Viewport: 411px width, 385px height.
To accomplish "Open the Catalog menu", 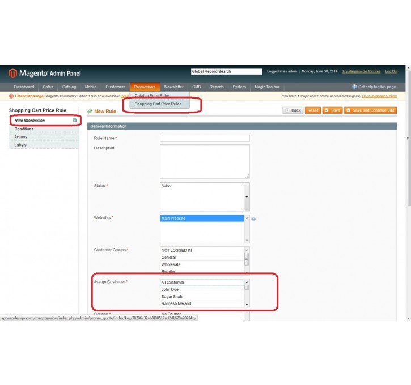I will point(69,87).
